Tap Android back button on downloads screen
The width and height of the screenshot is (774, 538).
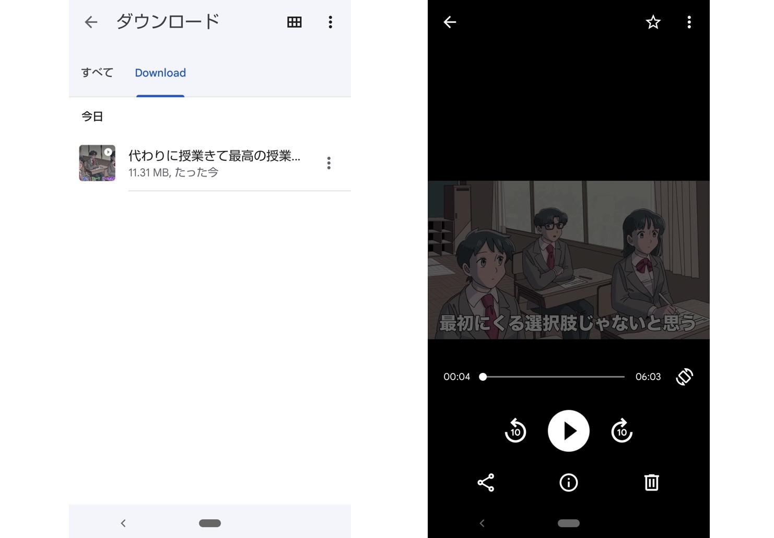tap(123, 523)
